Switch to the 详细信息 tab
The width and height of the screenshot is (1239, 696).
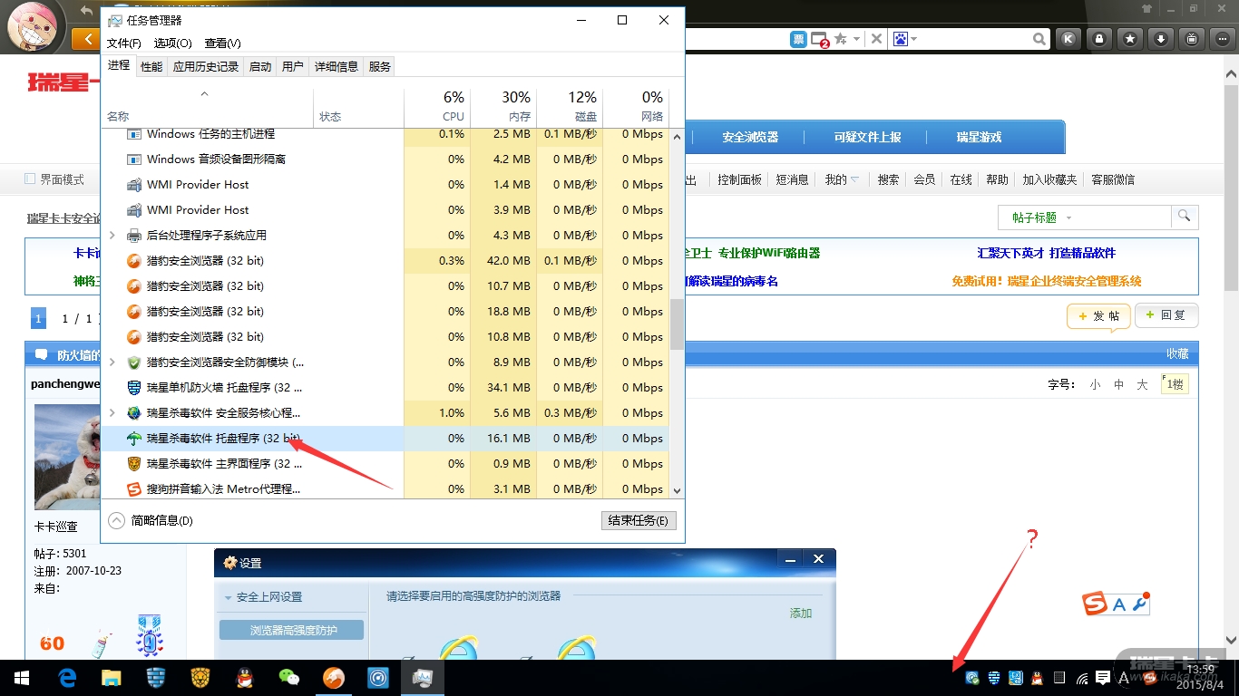pyautogui.click(x=337, y=66)
